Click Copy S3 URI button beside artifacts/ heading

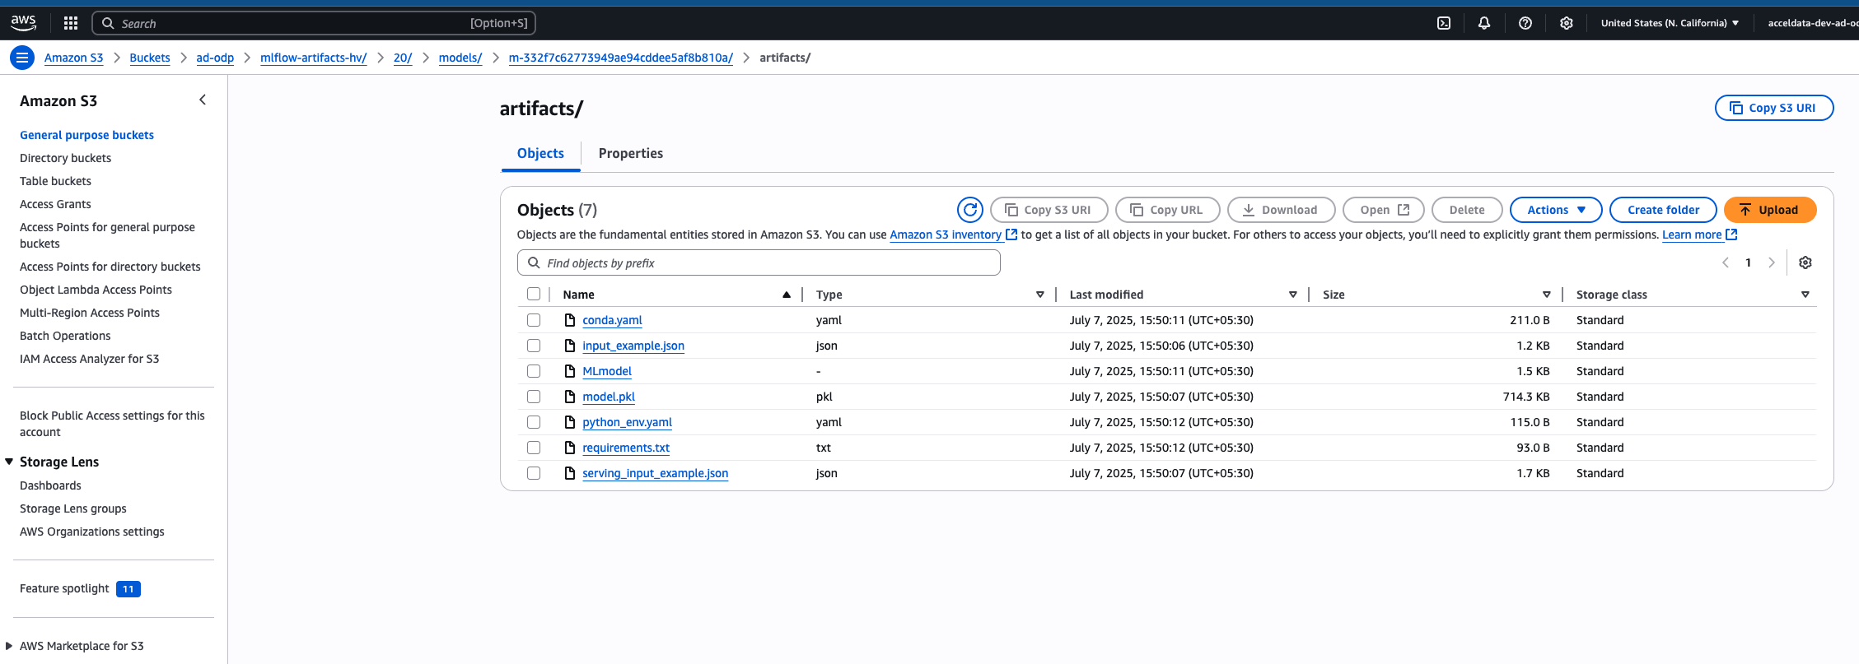click(1774, 108)
